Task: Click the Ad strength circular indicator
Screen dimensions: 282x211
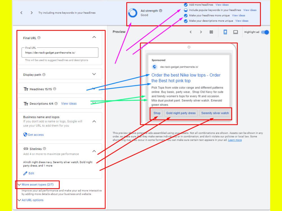Action: (133, 13)
